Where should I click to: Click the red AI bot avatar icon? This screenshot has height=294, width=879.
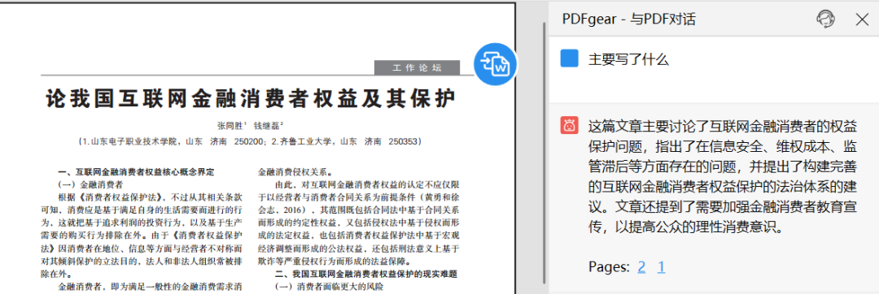[569, 125]
